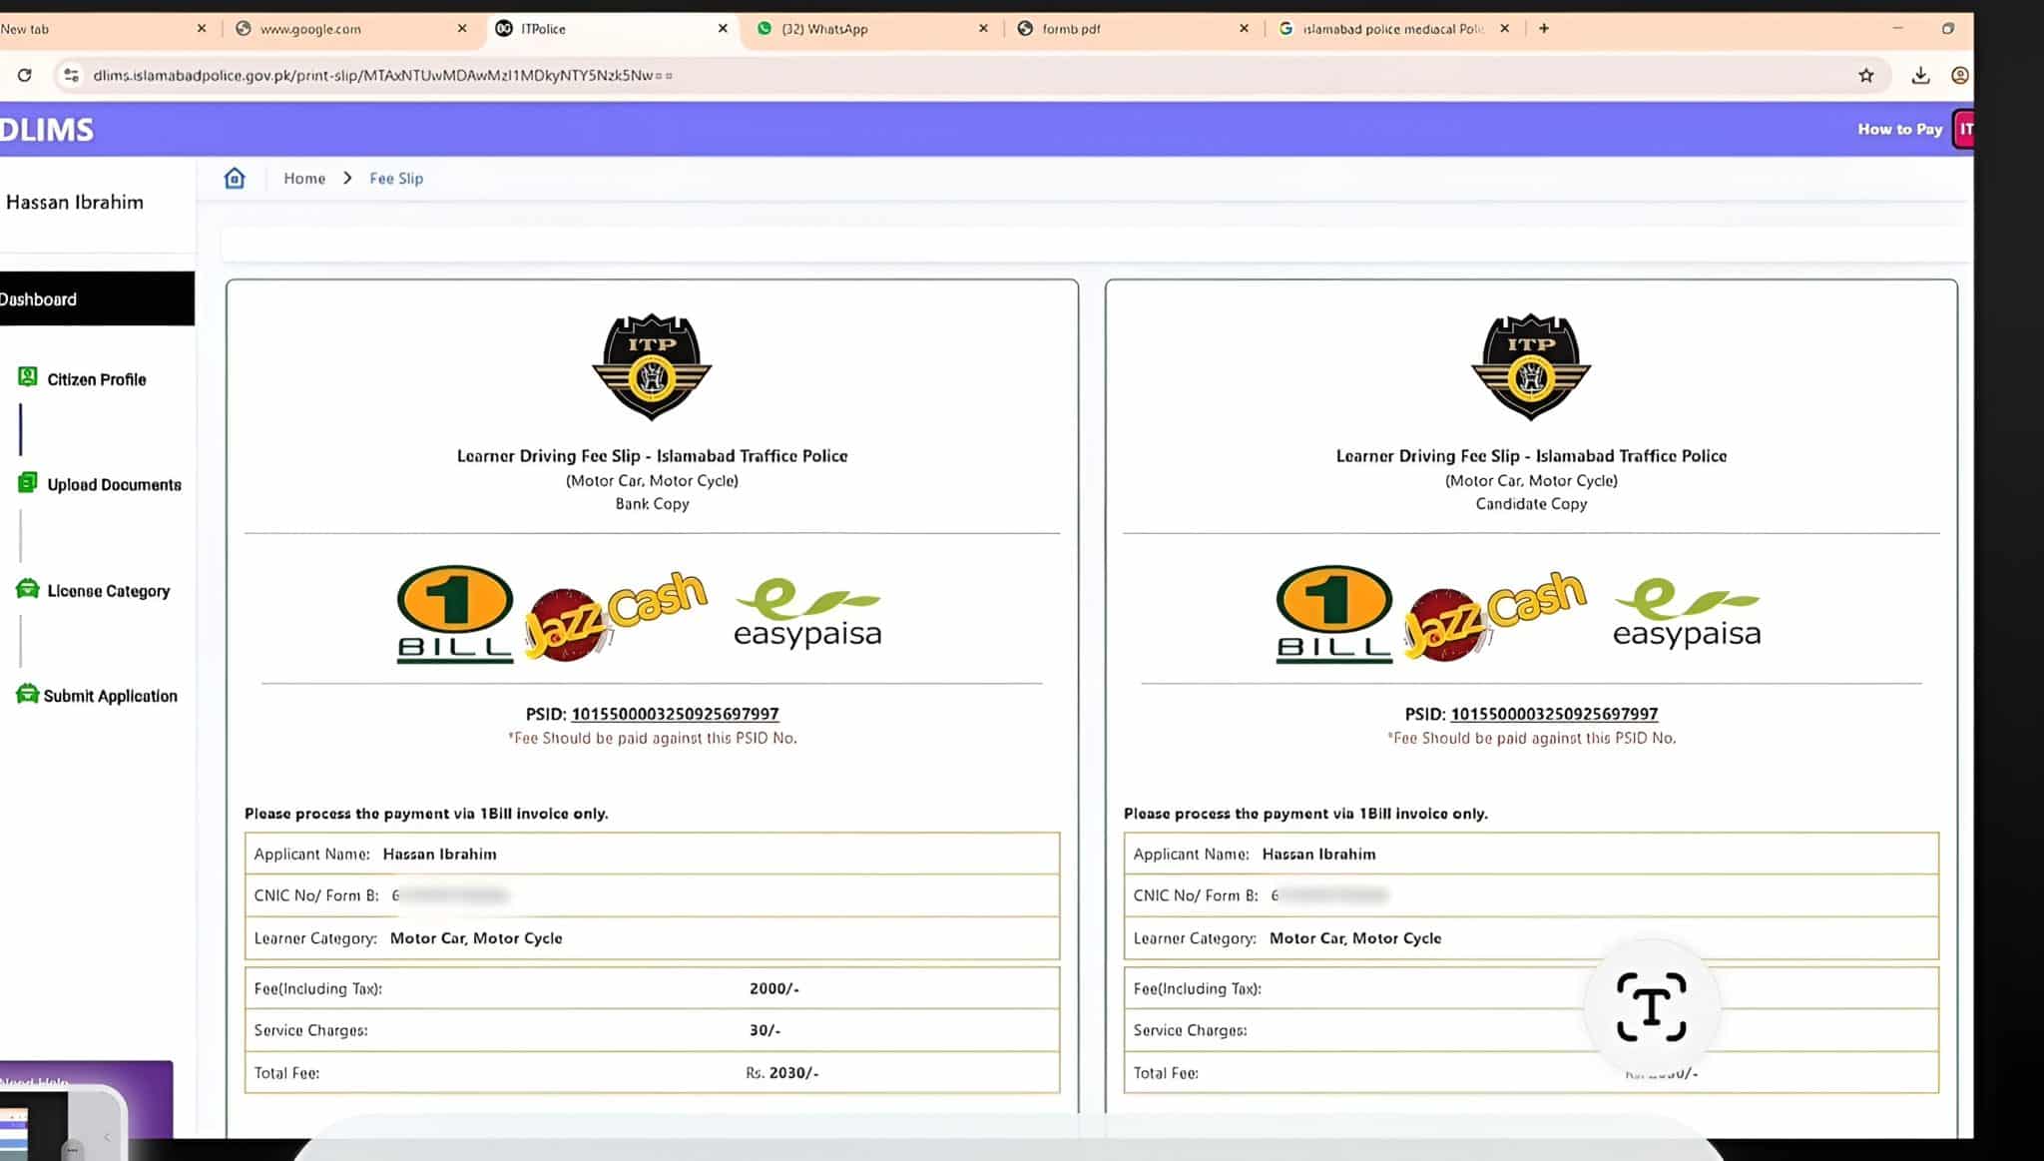Click the Bank Copy PSID number
Viewport: 2044px width, 1161px height.
click(675, 714)
